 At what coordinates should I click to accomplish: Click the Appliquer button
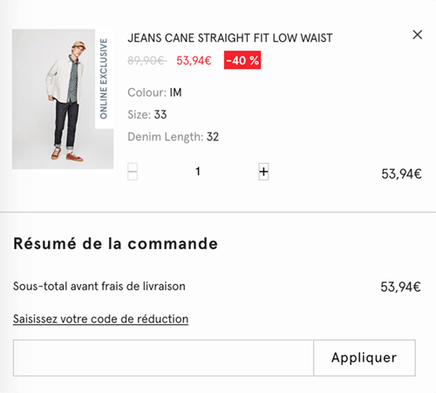[364, 358]
